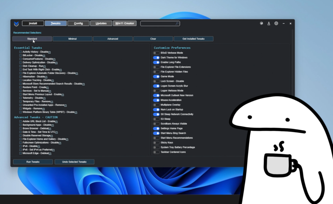Viewport: 333px width, 204px height.
Task: Open help icon next to Telemetry - Disable
Action: click(44, 98)
